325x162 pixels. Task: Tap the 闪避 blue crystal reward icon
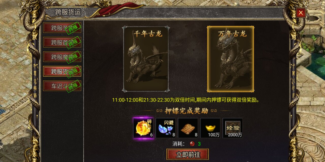click(x=166, y=128)
